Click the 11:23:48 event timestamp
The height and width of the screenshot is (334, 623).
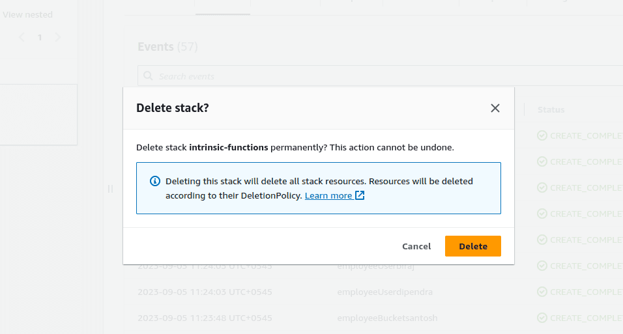(205, 318)
